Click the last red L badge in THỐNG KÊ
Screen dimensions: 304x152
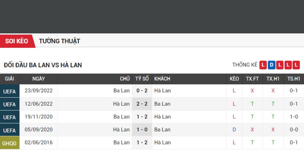[x=296, y=65]
